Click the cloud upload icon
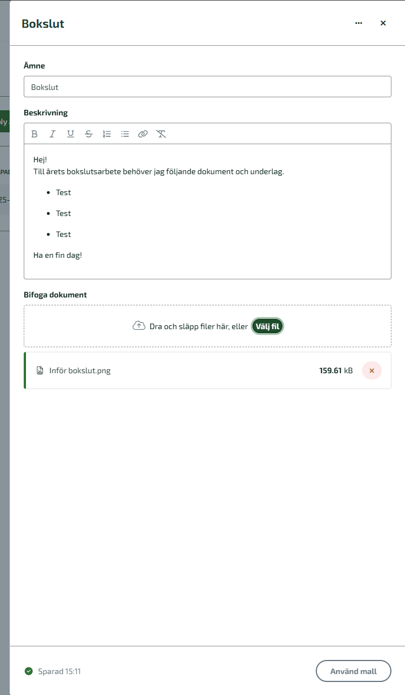Viewport: 405px width, 695px height. tap(139, 326)
